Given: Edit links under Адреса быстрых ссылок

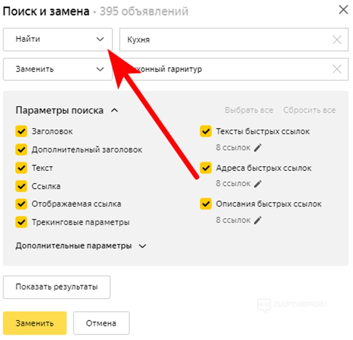Looking at the screenshot, I should 258,184.
